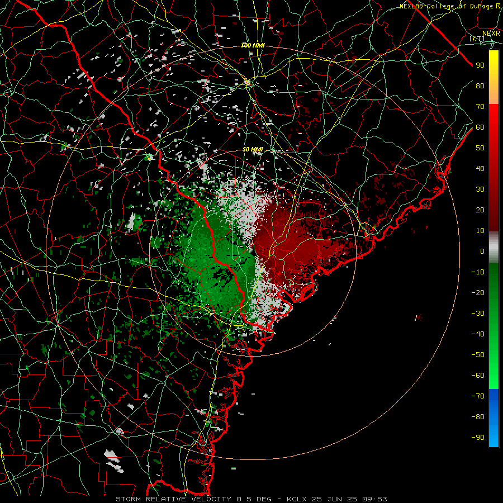Click the positive 50 scale value
This screenshot has width=503, height=503.
pyautogui.click(x=480, y=148)
